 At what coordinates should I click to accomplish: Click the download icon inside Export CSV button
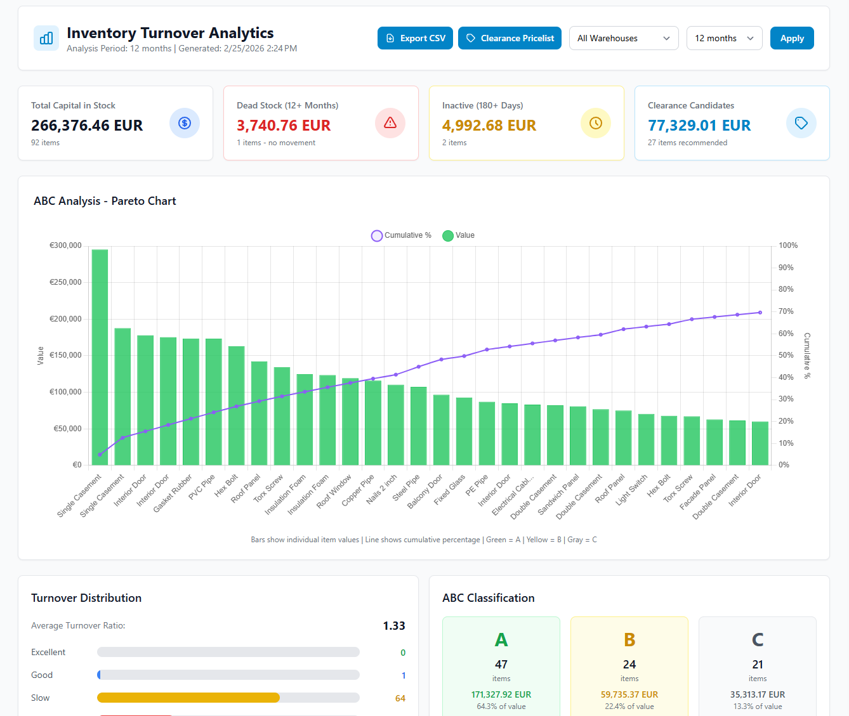(x=390, y=38)
